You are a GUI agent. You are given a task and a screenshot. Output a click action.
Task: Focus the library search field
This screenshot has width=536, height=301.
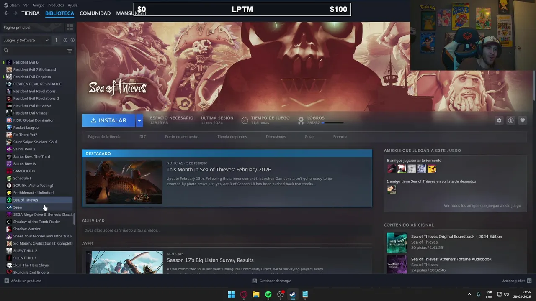[x=33, y=51]
